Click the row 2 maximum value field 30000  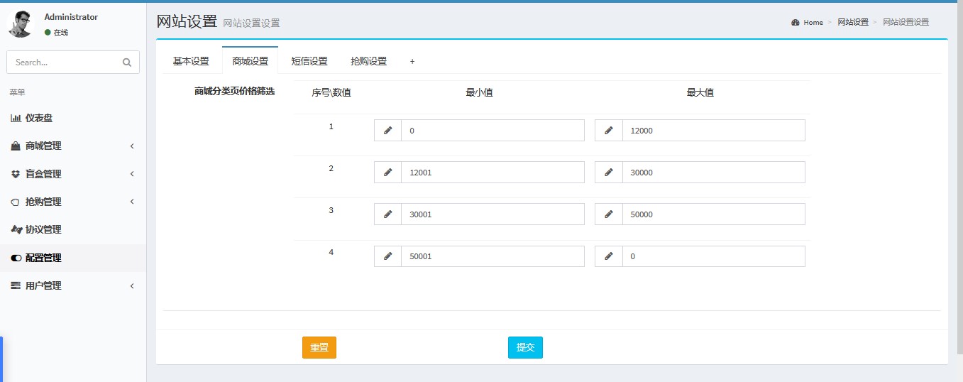coord(712,173)
